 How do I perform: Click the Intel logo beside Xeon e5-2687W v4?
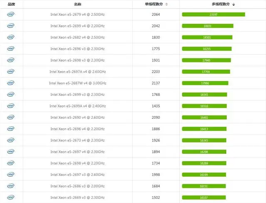click(10, 83)
